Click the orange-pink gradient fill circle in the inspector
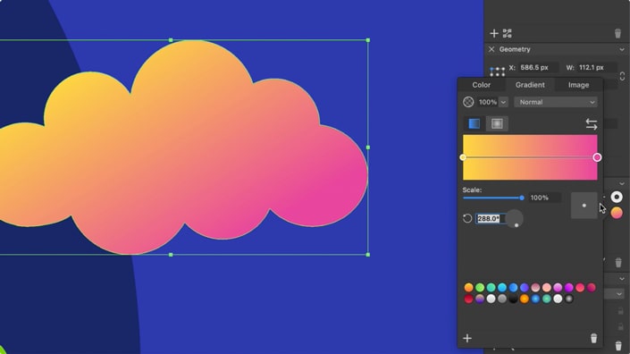 [617, 213]
